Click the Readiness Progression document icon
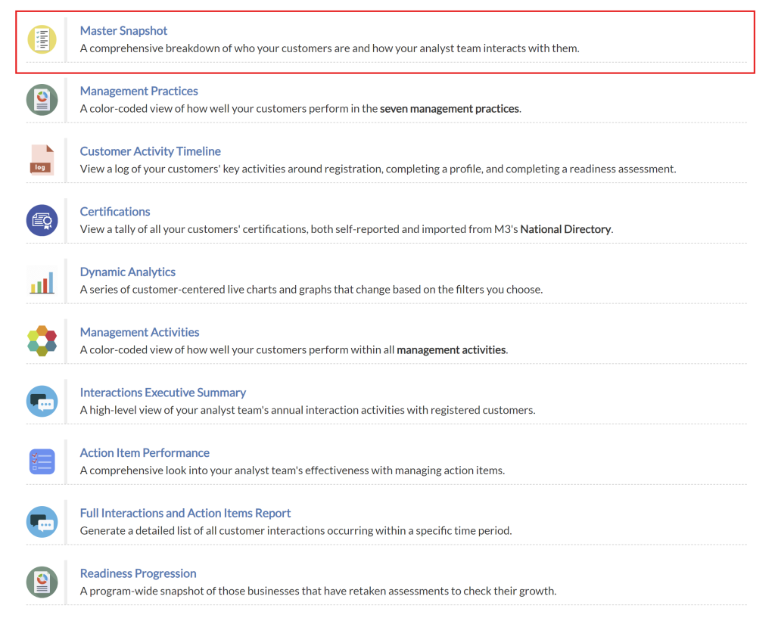 [x=42, y=582]
